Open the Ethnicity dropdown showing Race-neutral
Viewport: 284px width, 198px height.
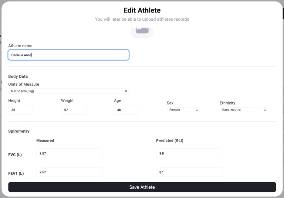click(x=243, y=110)
